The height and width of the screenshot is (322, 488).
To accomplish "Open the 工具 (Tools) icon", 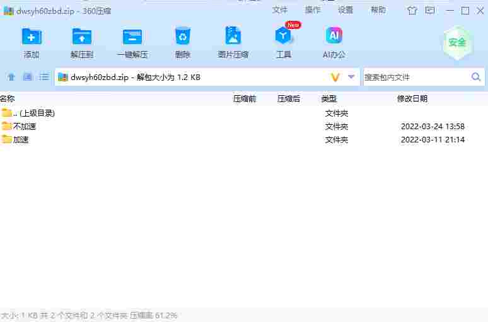I will click(283, 36).
